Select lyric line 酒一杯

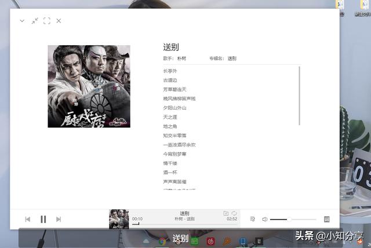point(170,172)
